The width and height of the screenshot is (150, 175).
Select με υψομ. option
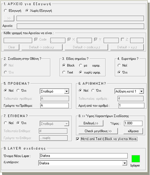tap(80, 65)
